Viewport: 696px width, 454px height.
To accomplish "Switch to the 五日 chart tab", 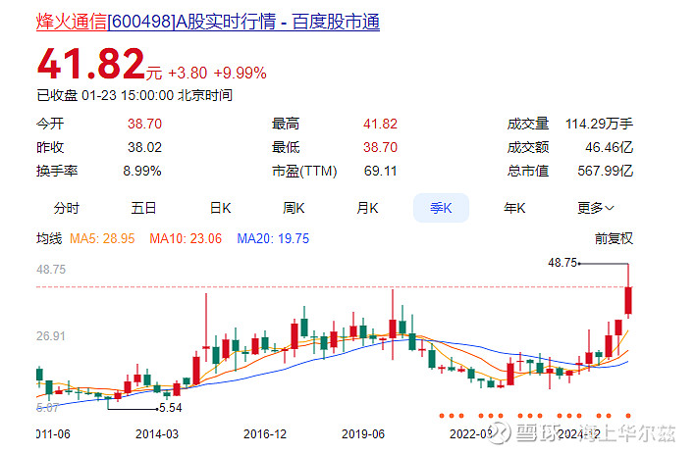I will (143, 208).
